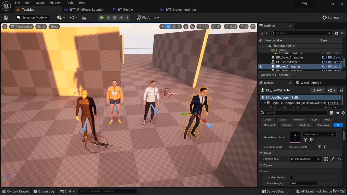Open the Outliner filter options
Screen dimensions: 347x195
point(264,33)
